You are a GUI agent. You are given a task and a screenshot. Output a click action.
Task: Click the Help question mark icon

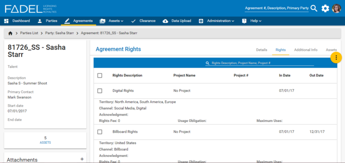point(244,21)
